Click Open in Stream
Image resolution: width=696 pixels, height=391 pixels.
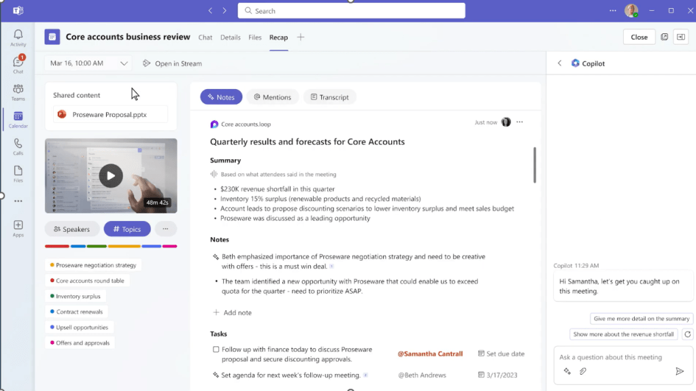coord(172,63)
